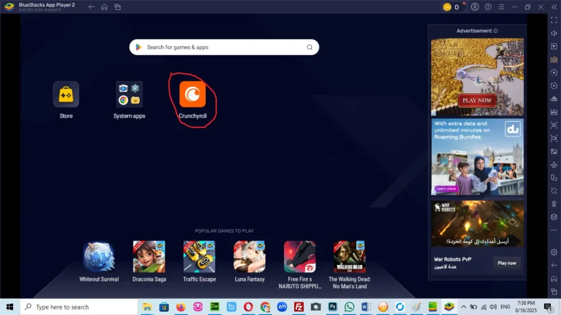
Task: Click the PLAY NOW button on the top ad
Action: [477, 100]
